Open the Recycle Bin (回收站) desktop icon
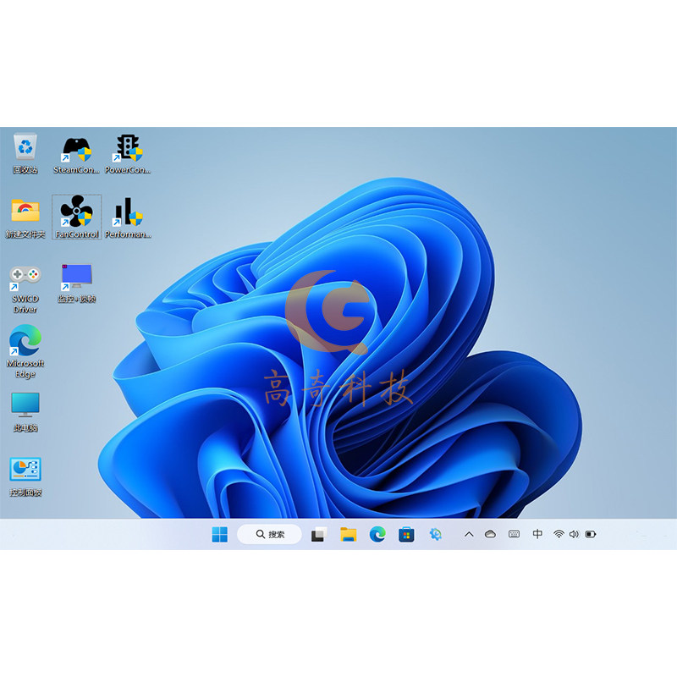Screen dimensions: 677x677 (25, 153)
